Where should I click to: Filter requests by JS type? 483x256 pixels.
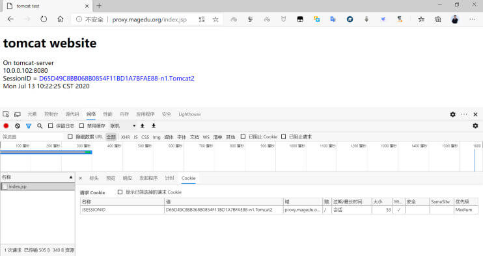pyautogui.click(x=135, y=137)
